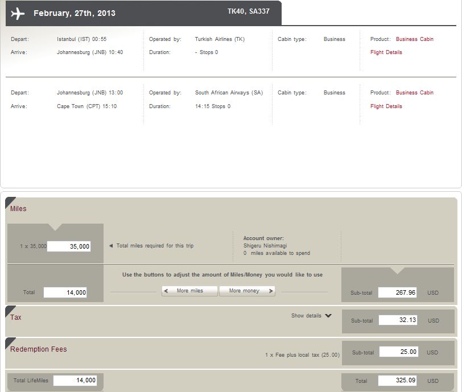Expand Show details in the Tax section

pyautogui.click(x=311, y=316)
